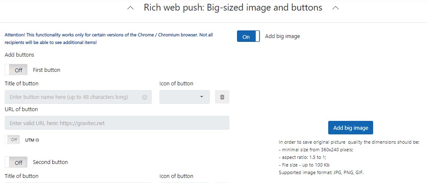
Task: Collapse section using right chevron arrow
Action: 336,8
